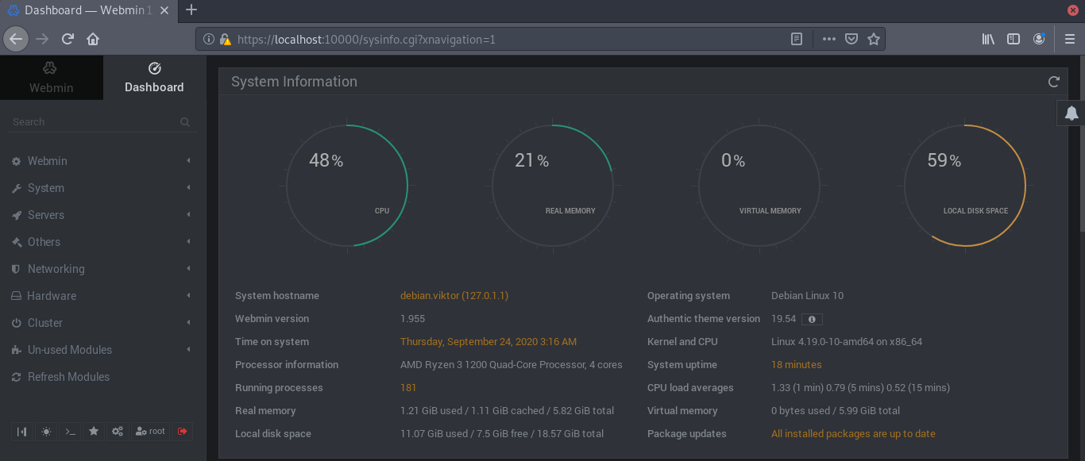Image resolution: width=1085 pixels, height=461 pixels.
Task: Refresh the System Information panel
Action: (x=1053, y=82)
